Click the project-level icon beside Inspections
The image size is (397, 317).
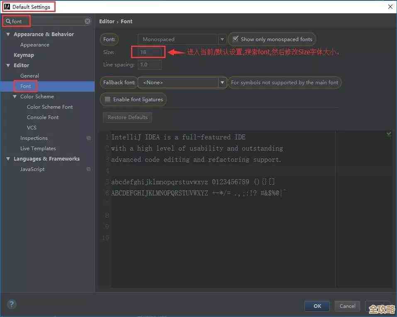pos(88,138)
